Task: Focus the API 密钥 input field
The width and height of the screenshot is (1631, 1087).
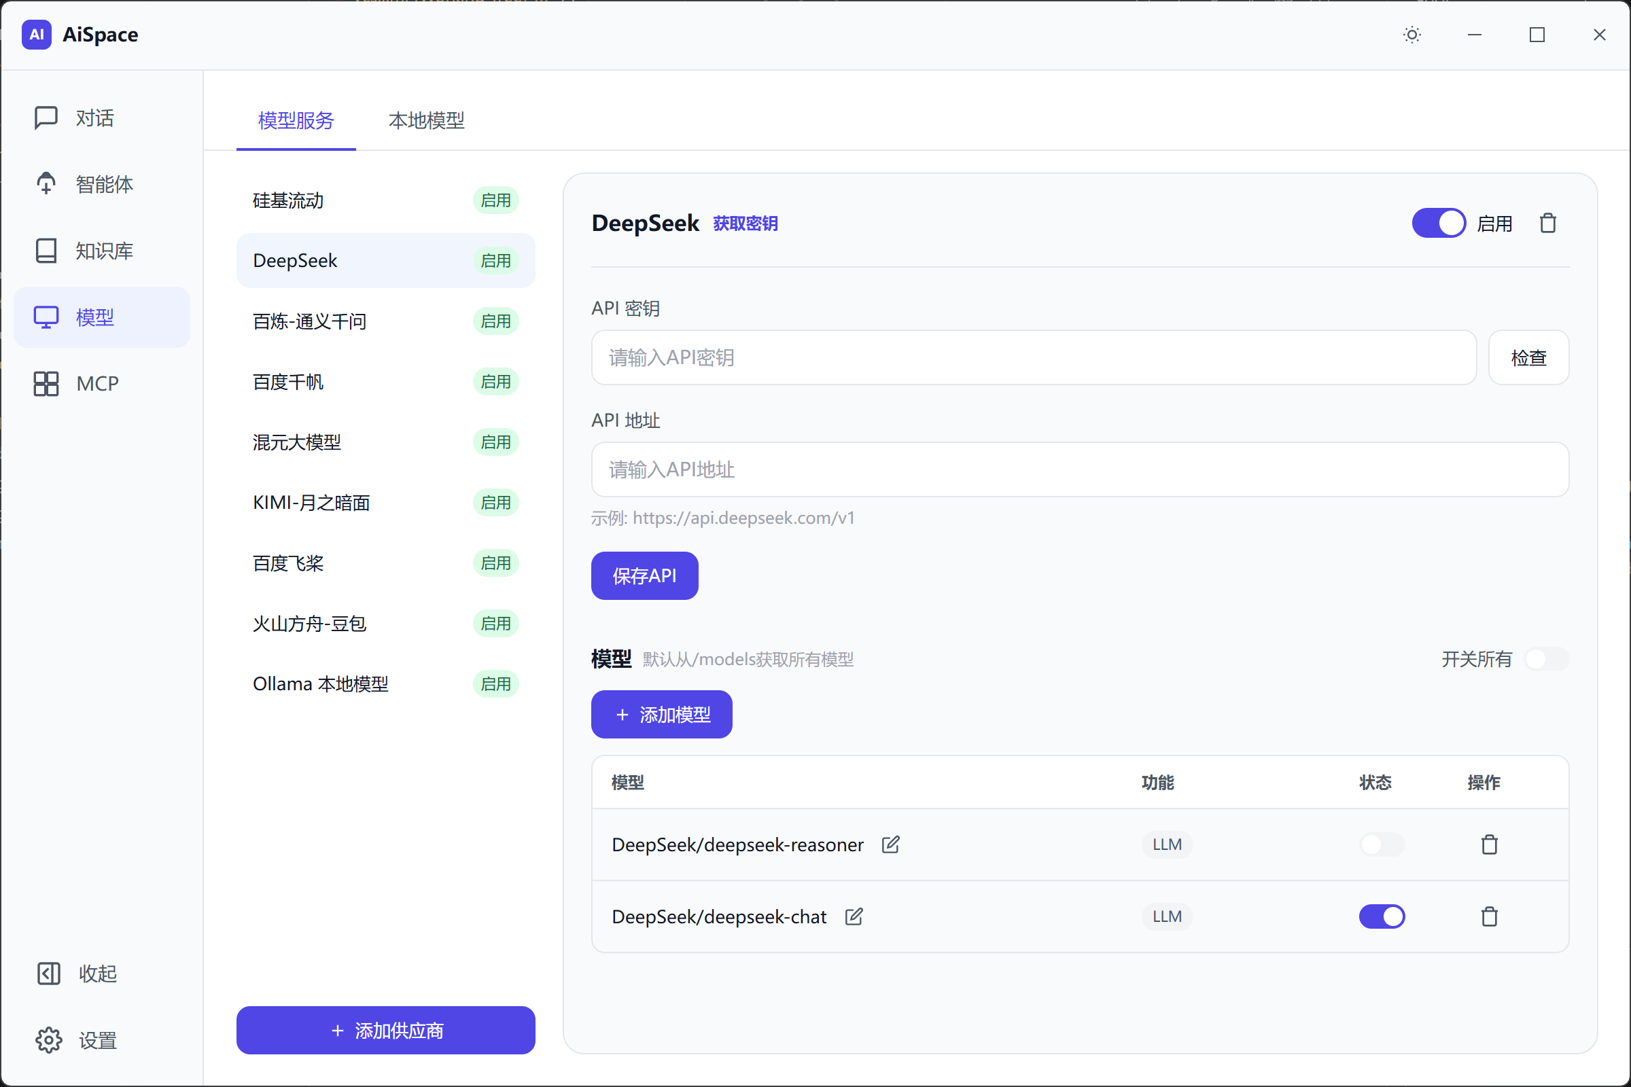Action: [x=1033, y=358]
